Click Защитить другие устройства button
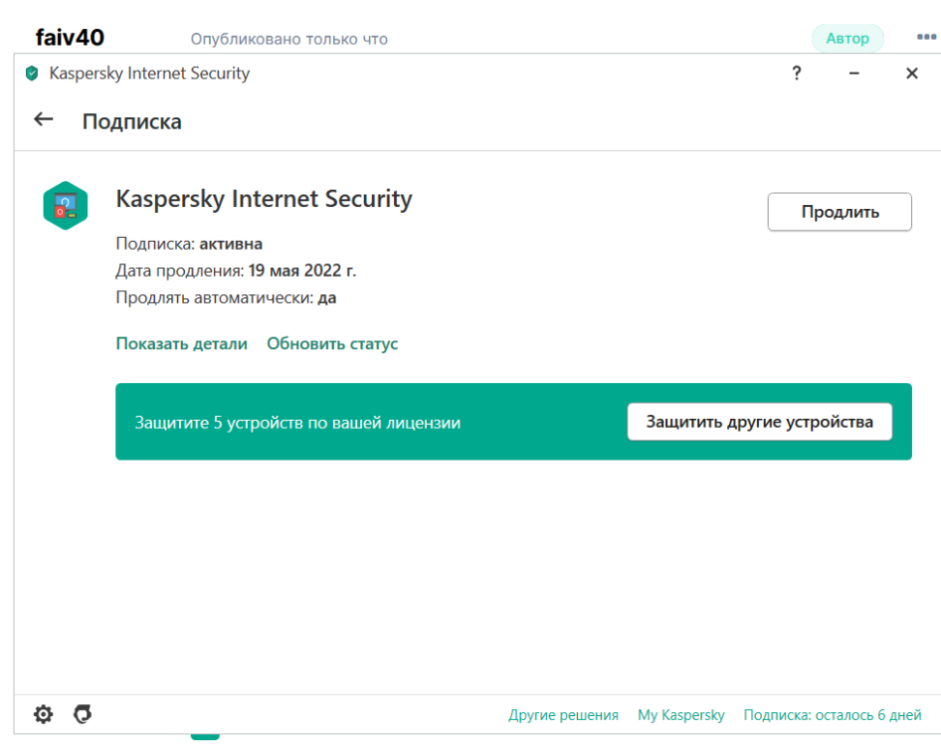 pyautogui.click(x=759, y=422)
